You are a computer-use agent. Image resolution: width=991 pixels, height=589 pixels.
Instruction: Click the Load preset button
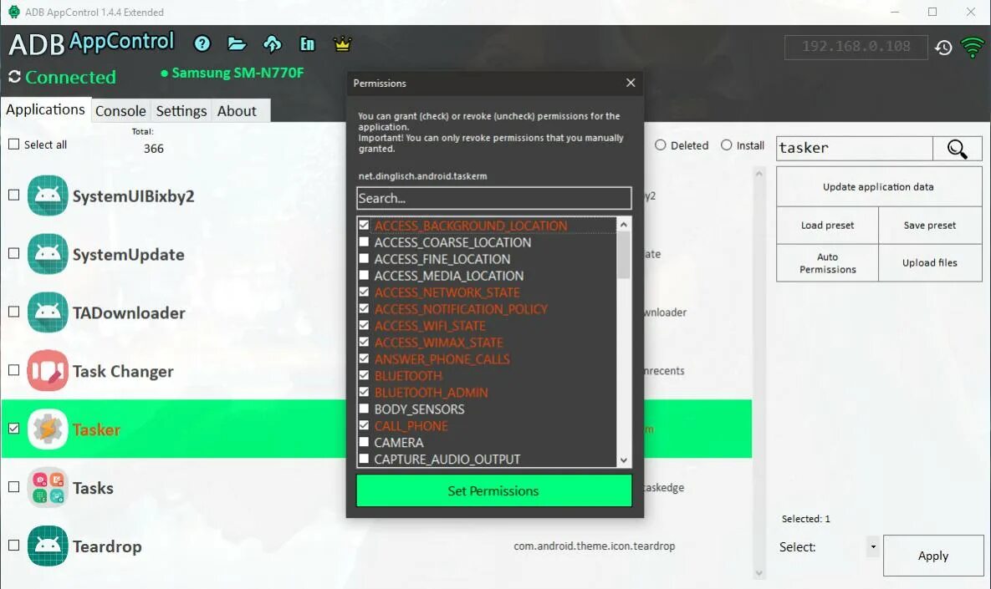827,226
